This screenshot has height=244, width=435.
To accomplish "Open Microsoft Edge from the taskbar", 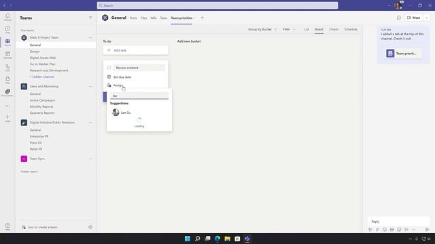I will point(217,239).
